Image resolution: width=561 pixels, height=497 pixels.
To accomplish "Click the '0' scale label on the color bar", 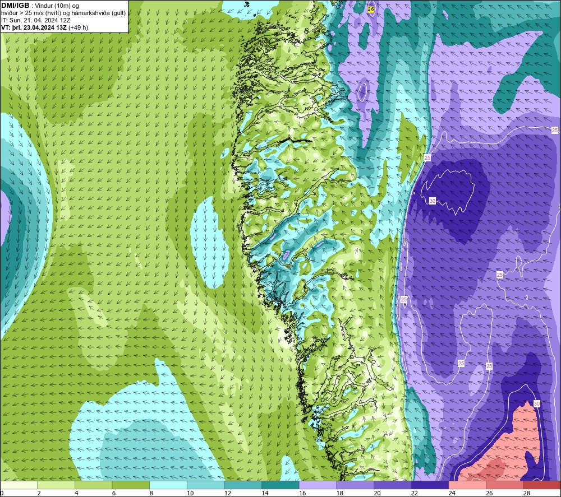I will pyautogui.click(x=2, y=493).
